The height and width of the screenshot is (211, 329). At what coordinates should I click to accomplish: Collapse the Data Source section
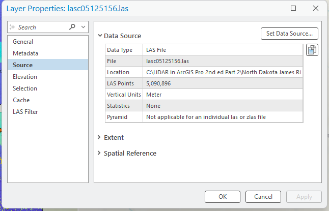pyautogui.click(x=100, y=36)
